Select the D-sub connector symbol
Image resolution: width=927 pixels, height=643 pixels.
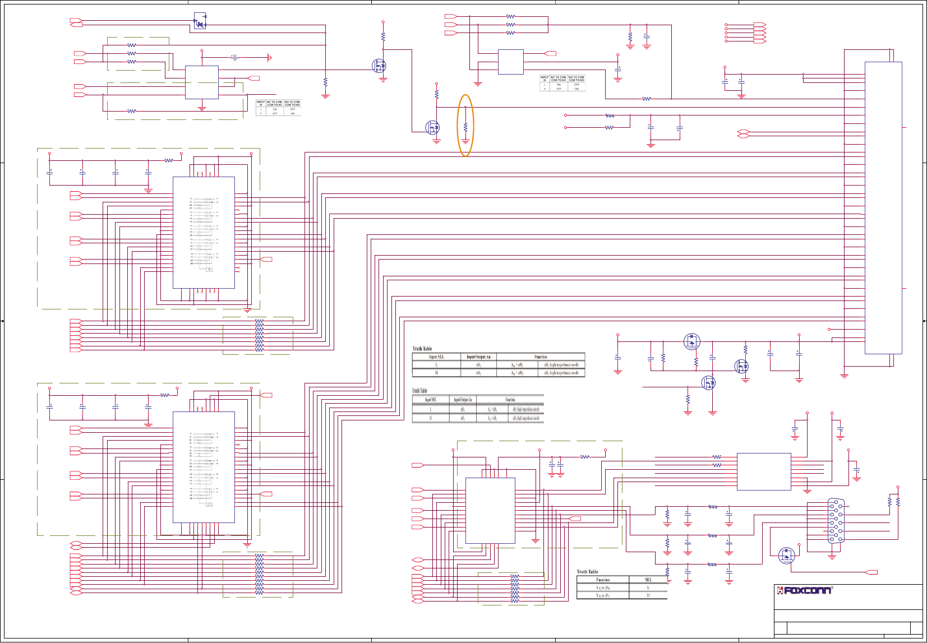835,520
